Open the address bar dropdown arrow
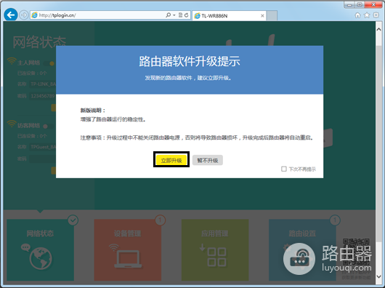The width and height of the screenshot is (385, 288). [174, 15]
